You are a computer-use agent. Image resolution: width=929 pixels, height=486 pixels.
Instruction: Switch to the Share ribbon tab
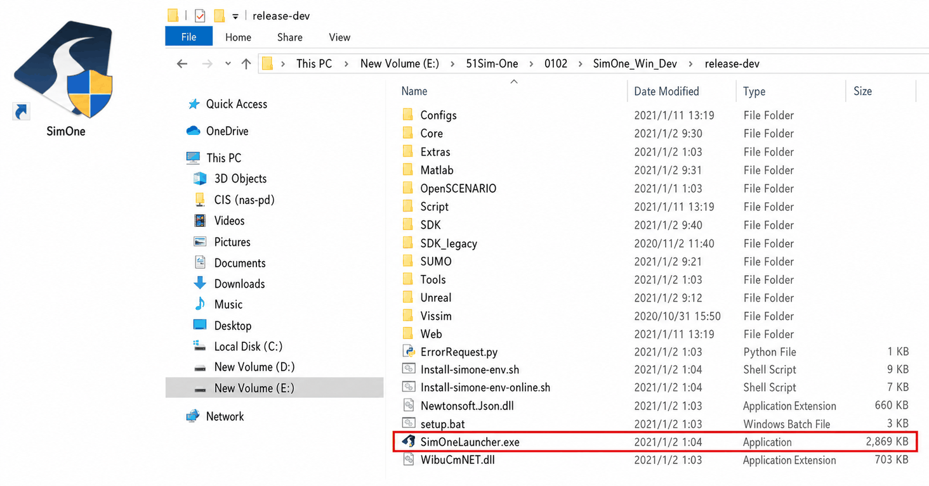point(289,37)
